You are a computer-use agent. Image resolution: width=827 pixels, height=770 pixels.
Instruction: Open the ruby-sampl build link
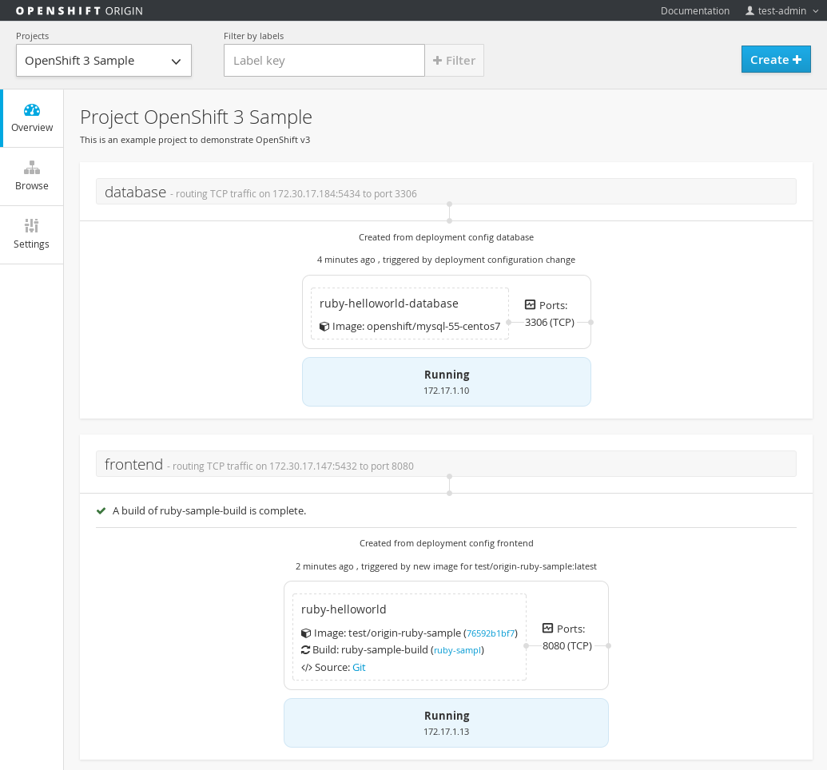coord(457,650)
